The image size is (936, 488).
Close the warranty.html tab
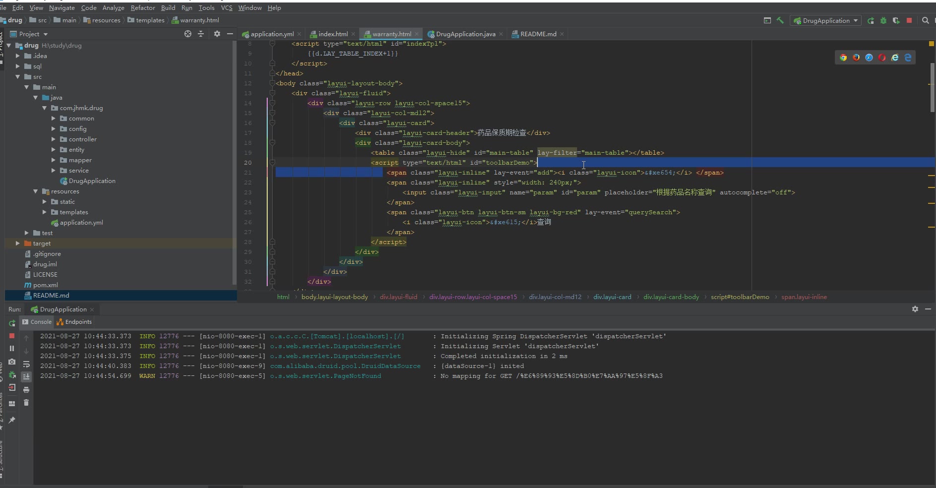(x=417, y=34)
